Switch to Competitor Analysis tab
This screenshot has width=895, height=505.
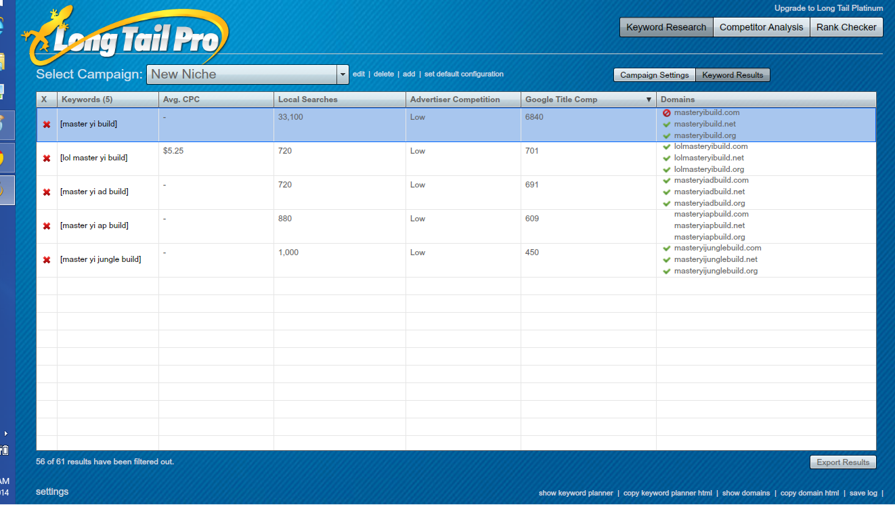click(762, 27)
